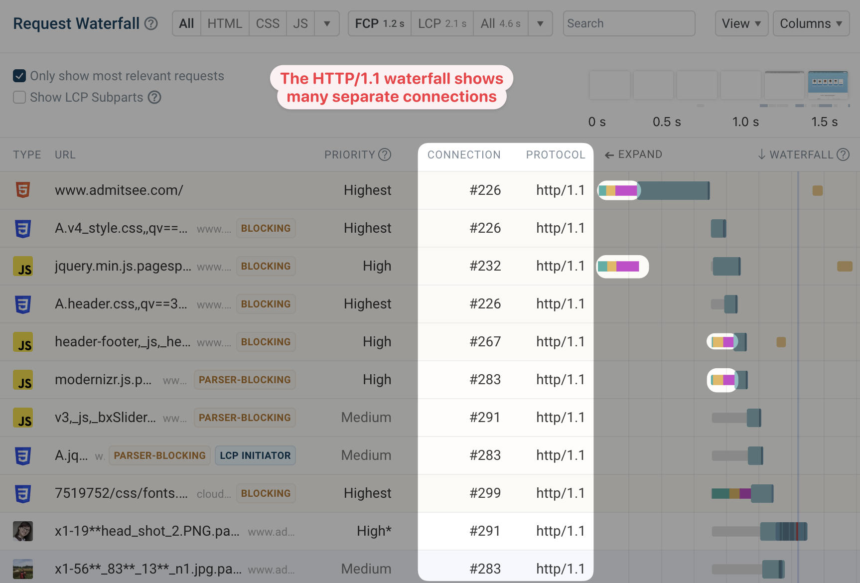Click connection #299 cell
The width and height of the screenshot is (860, 583).
pyautogui.click(x=485, y=493)
